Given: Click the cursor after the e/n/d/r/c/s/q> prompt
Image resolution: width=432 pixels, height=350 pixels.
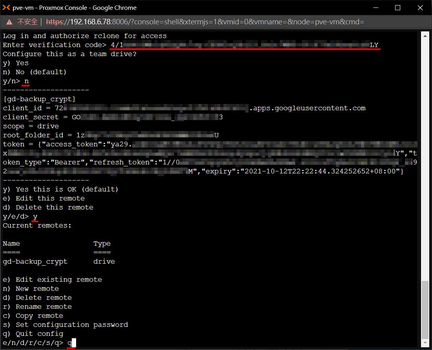Looking at the screenshot, I should (73, 343).
